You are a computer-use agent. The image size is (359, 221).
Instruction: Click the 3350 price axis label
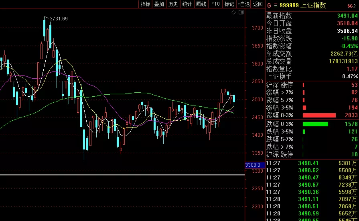point(258,153)
